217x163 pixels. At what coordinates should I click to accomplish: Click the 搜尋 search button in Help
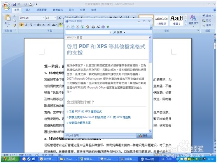click(x=118, y=32)
